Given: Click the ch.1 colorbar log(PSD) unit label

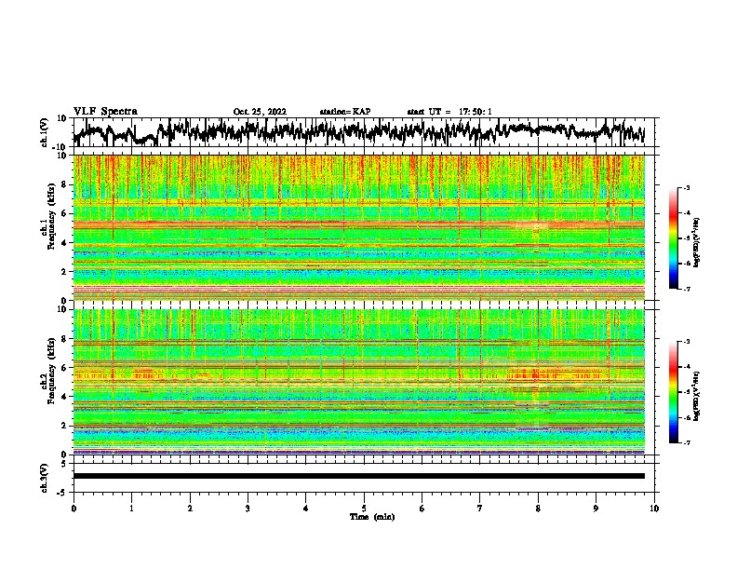Looking at the screenshot, I should (697, 242).
